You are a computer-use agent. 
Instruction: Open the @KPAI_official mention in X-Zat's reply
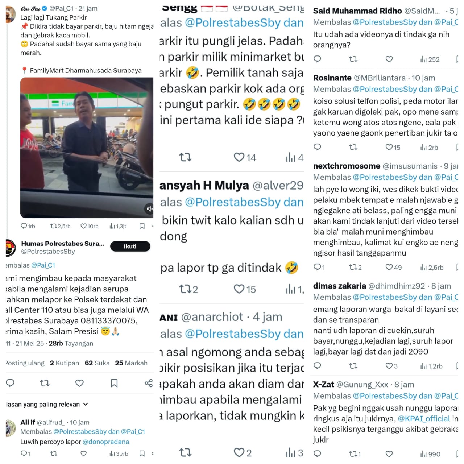(x=424, y=419)
